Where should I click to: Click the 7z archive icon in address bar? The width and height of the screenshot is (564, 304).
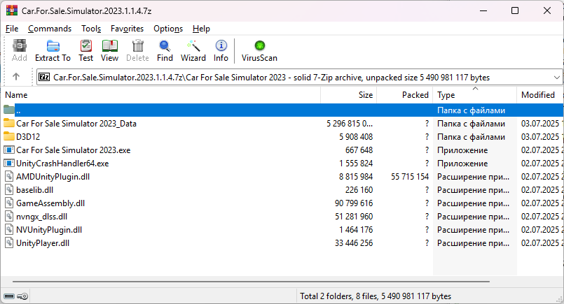[44, 77]
